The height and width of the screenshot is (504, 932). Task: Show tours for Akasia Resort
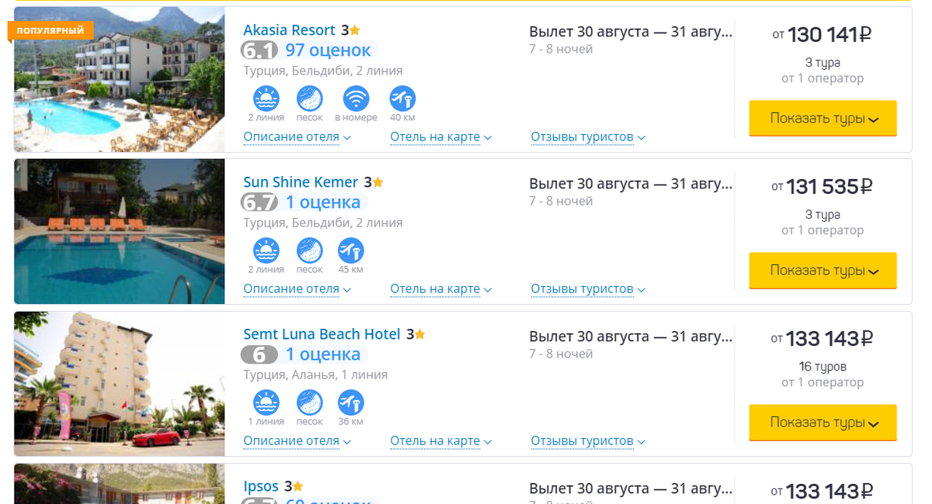point(822,119)
